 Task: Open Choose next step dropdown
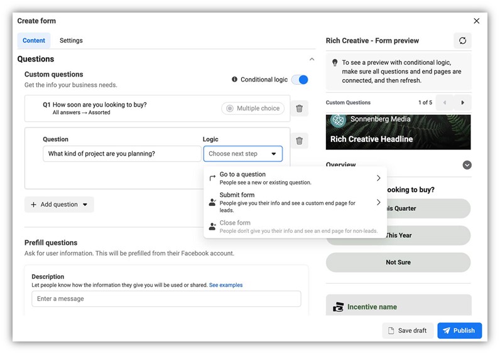click(242, 154)
